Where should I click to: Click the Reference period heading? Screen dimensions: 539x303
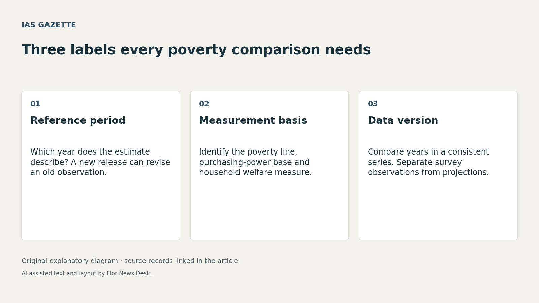click(x=78, y=121)
